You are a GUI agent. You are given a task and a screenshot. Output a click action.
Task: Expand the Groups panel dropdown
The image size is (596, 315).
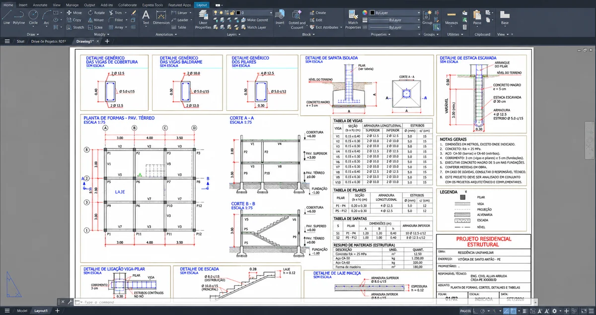(x=431, y=34)
